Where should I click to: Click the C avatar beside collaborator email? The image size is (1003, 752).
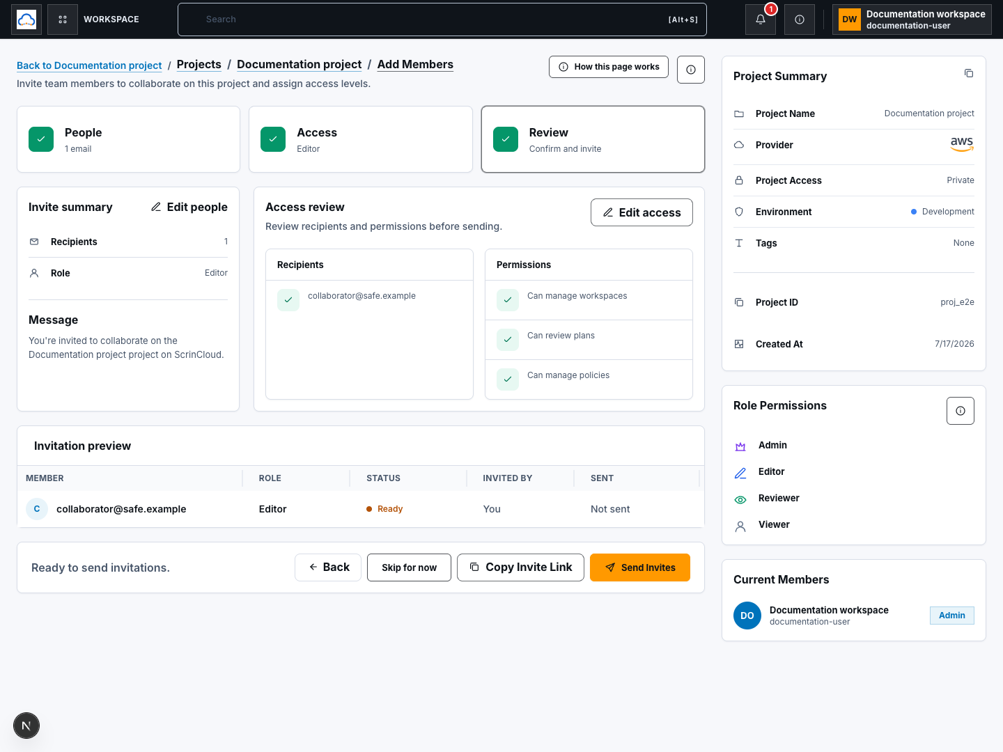click(x=37, y=509)
